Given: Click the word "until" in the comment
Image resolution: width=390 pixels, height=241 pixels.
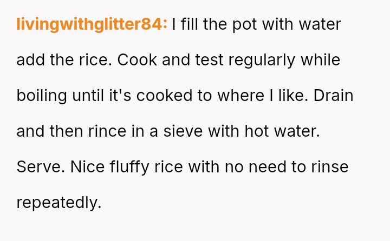Looking at the screenshot, I should tap(87, 96).
